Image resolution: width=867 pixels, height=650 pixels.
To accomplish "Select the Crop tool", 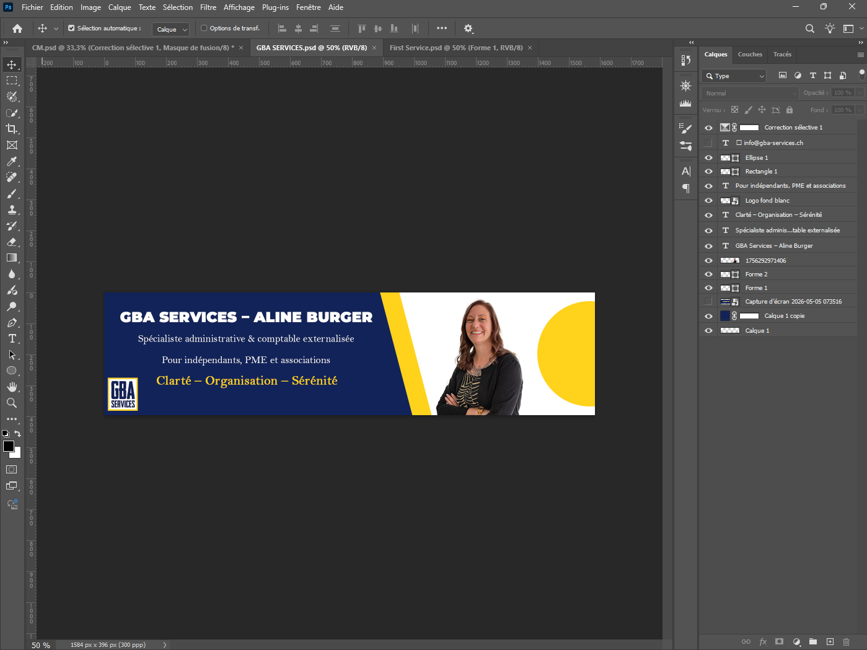I will coord(12,129).
